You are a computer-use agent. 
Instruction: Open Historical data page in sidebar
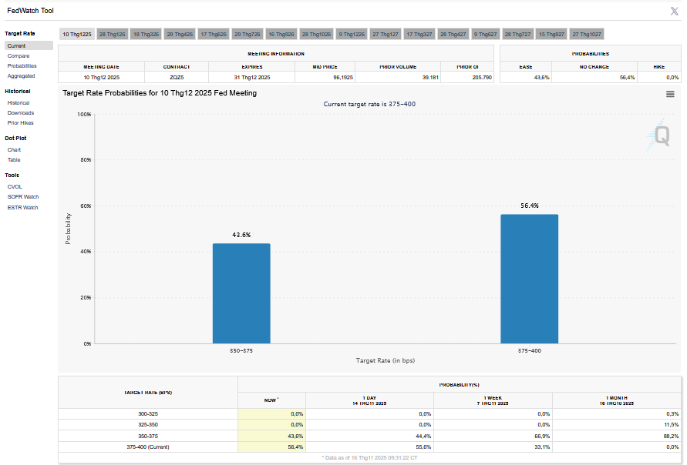19,102
